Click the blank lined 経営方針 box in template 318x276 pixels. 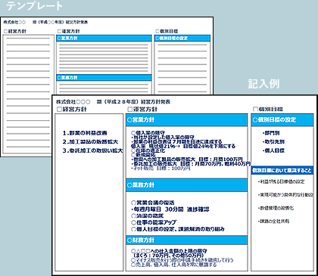[x=28, y=95]
